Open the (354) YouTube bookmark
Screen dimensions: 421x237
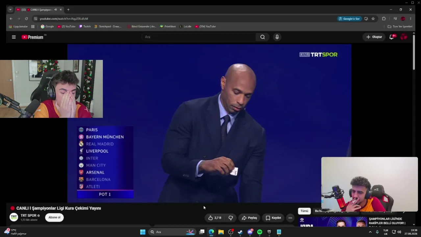click(205, 26)
